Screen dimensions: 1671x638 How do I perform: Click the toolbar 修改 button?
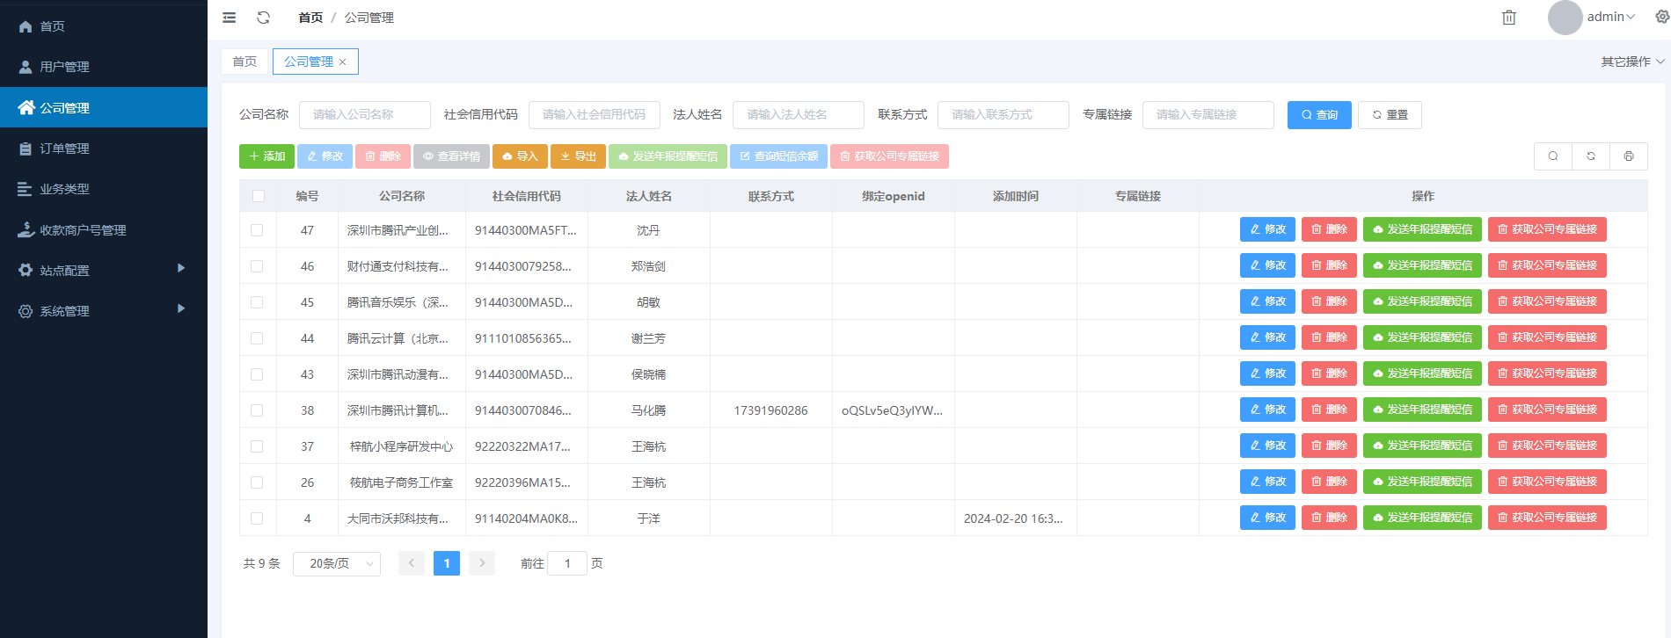click(325, 156)
